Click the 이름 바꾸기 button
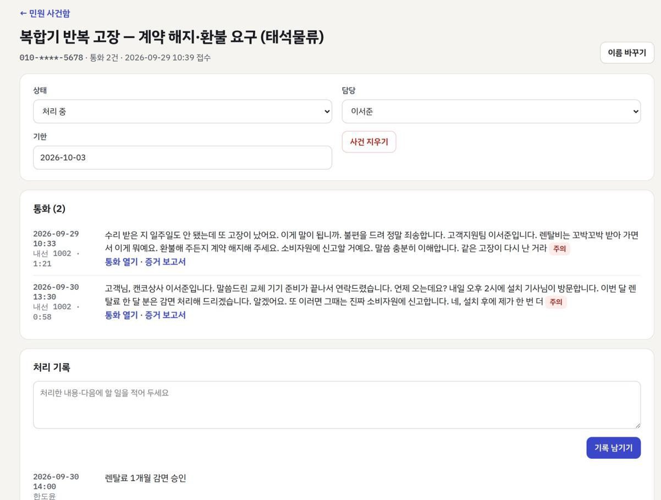The height and width of the screenshot is (500, 661). coord(627,53)
